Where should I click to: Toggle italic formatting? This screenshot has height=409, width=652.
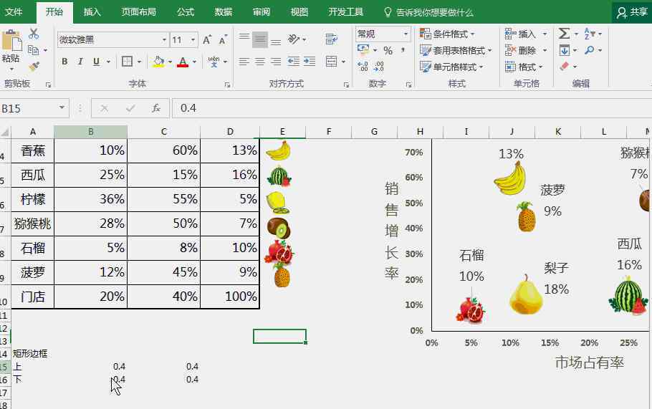pyautogui.click(x=80, y=62)
